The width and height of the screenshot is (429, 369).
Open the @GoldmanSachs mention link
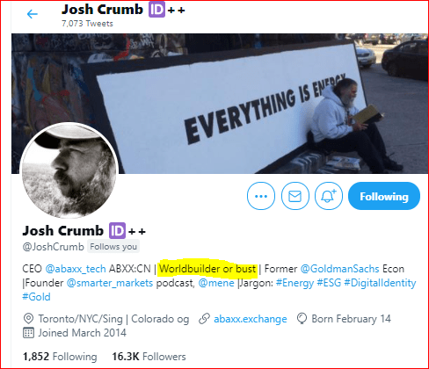pyautogui.click(x=339, y=269)
